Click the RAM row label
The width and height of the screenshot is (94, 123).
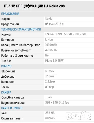coord(4,113)
